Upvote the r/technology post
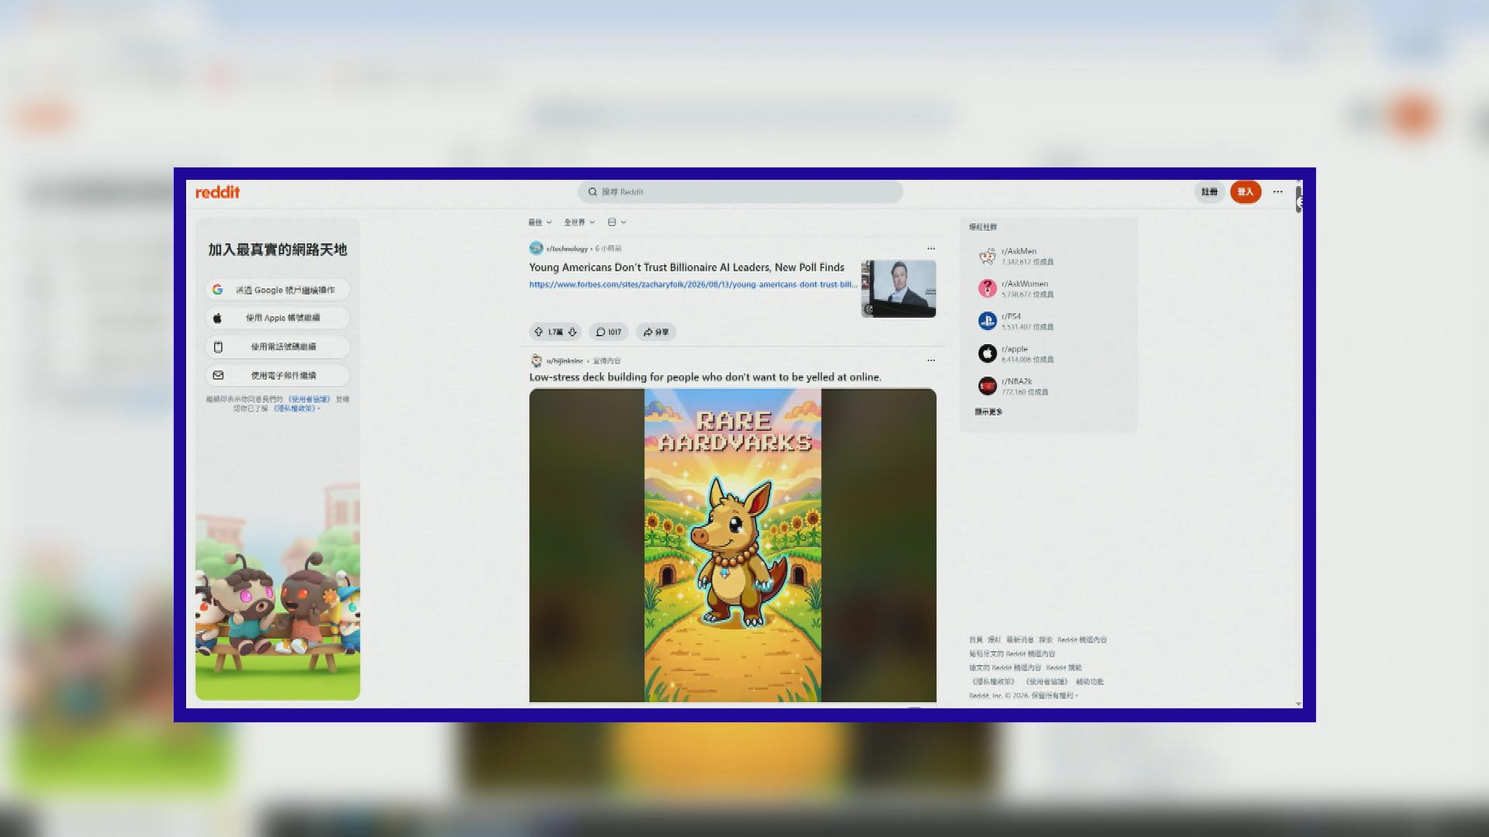The height and width of the screenshot is (837, 1489). 538,332
